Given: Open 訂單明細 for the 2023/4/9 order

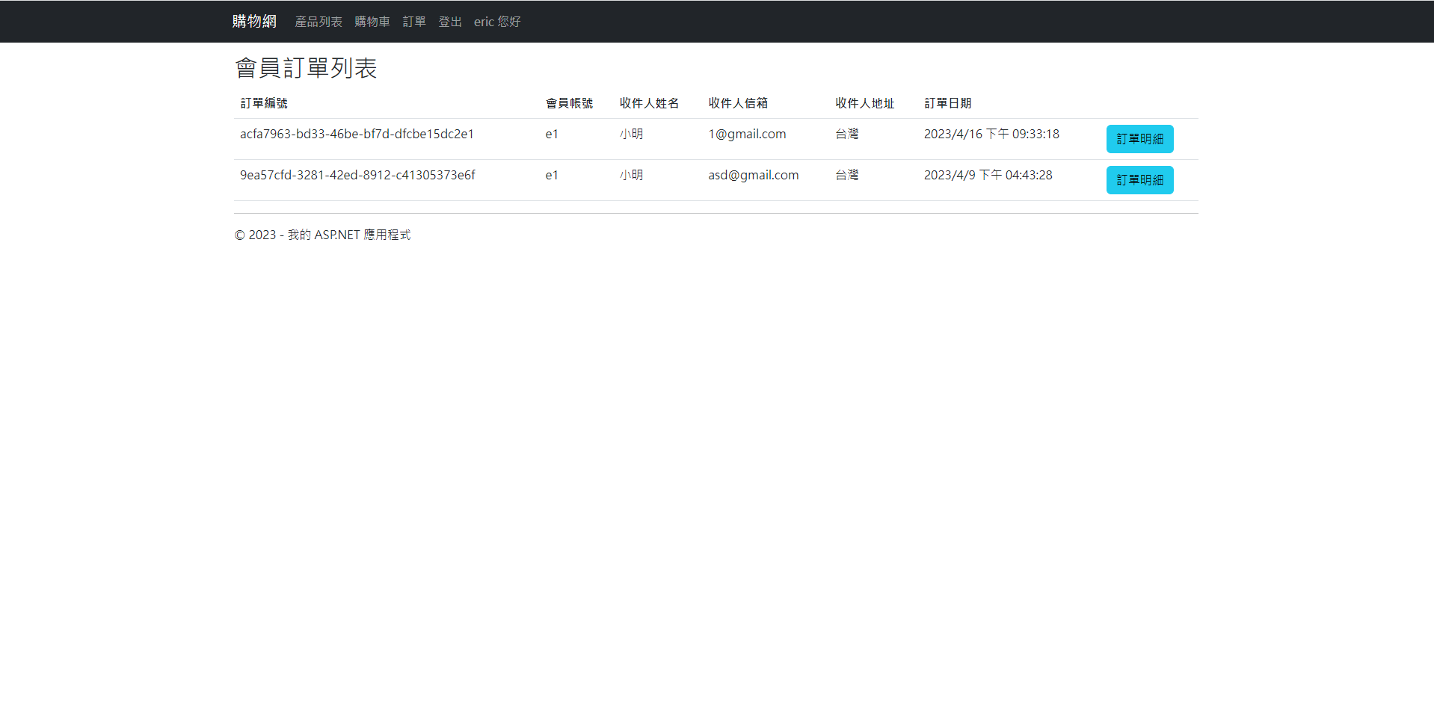Looking at the screenshot, I should click(1139, 179).
